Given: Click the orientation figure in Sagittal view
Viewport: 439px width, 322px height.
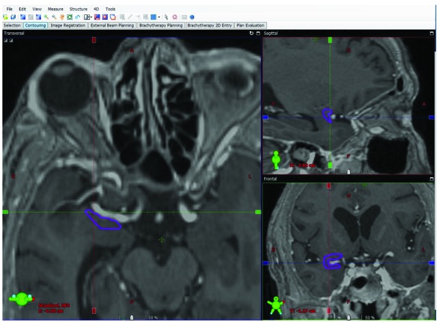Looking at the screenshot, I should pos(276,160).
